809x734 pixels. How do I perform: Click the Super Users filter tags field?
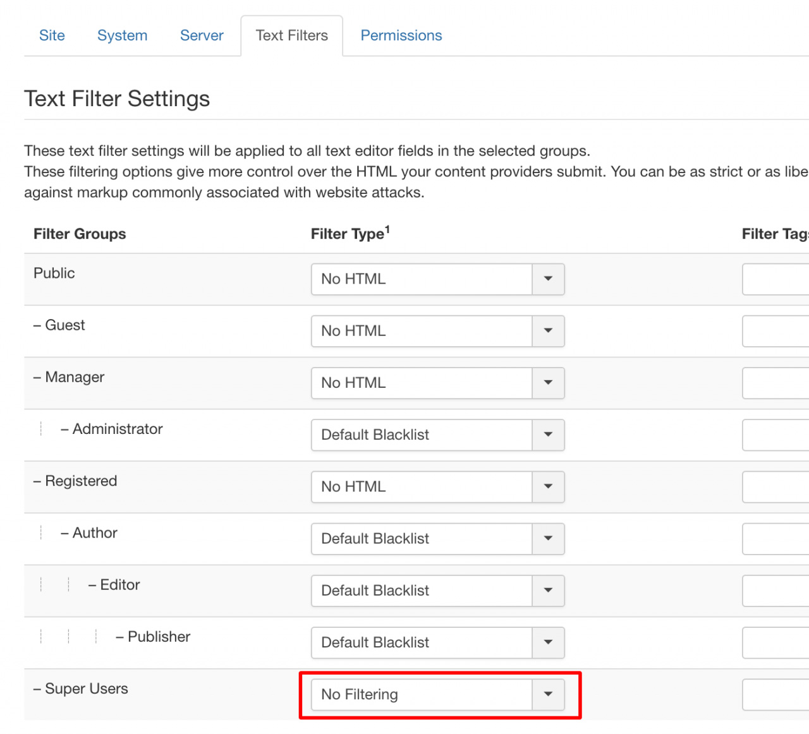pyautogui.click(x=776, y=694)
